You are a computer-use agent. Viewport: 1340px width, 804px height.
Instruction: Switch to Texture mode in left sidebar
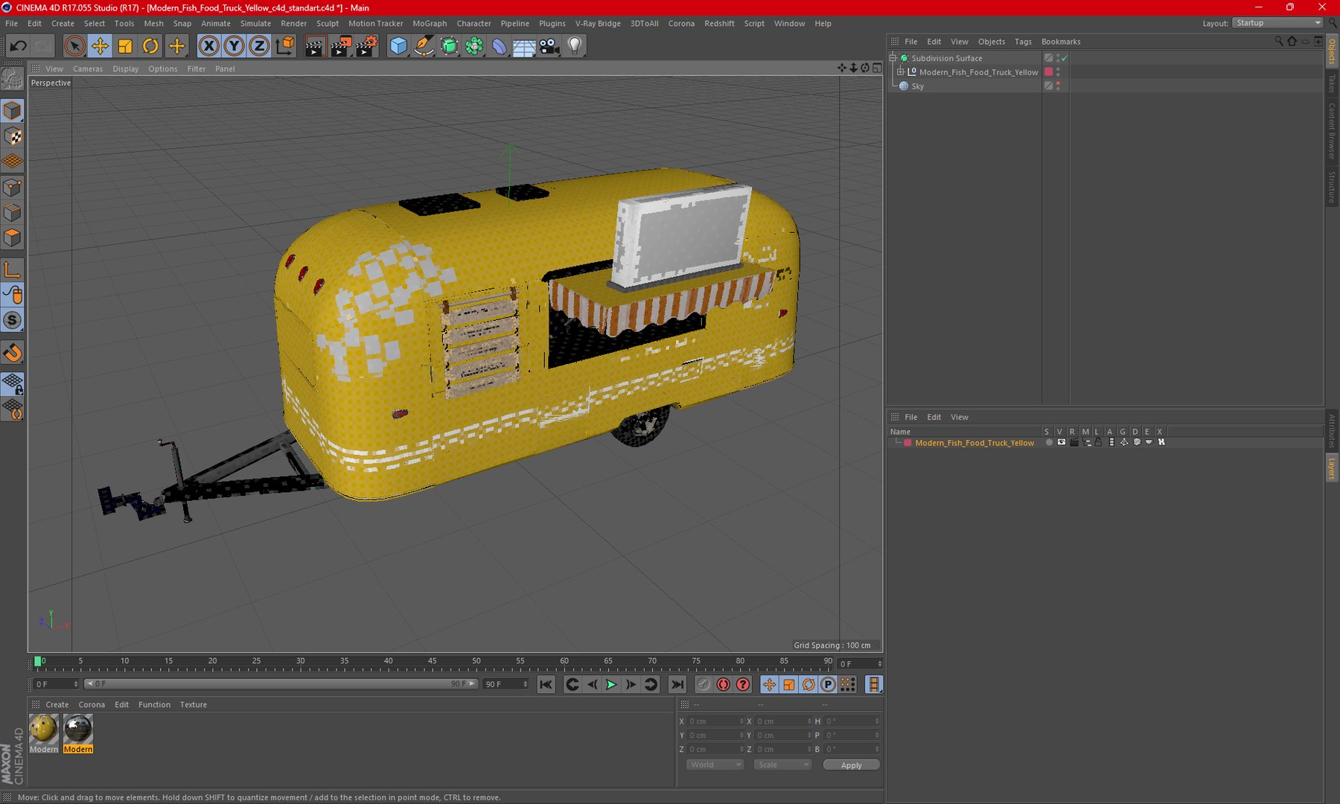click(x=13, y=136)
